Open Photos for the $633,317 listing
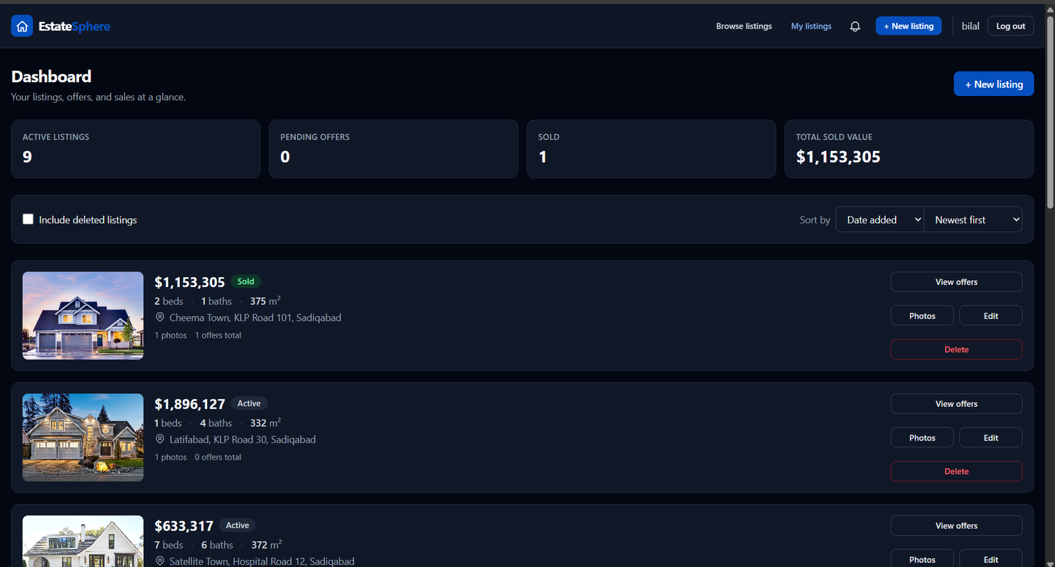Screen dimensions: 1055x567 (922, 559)
